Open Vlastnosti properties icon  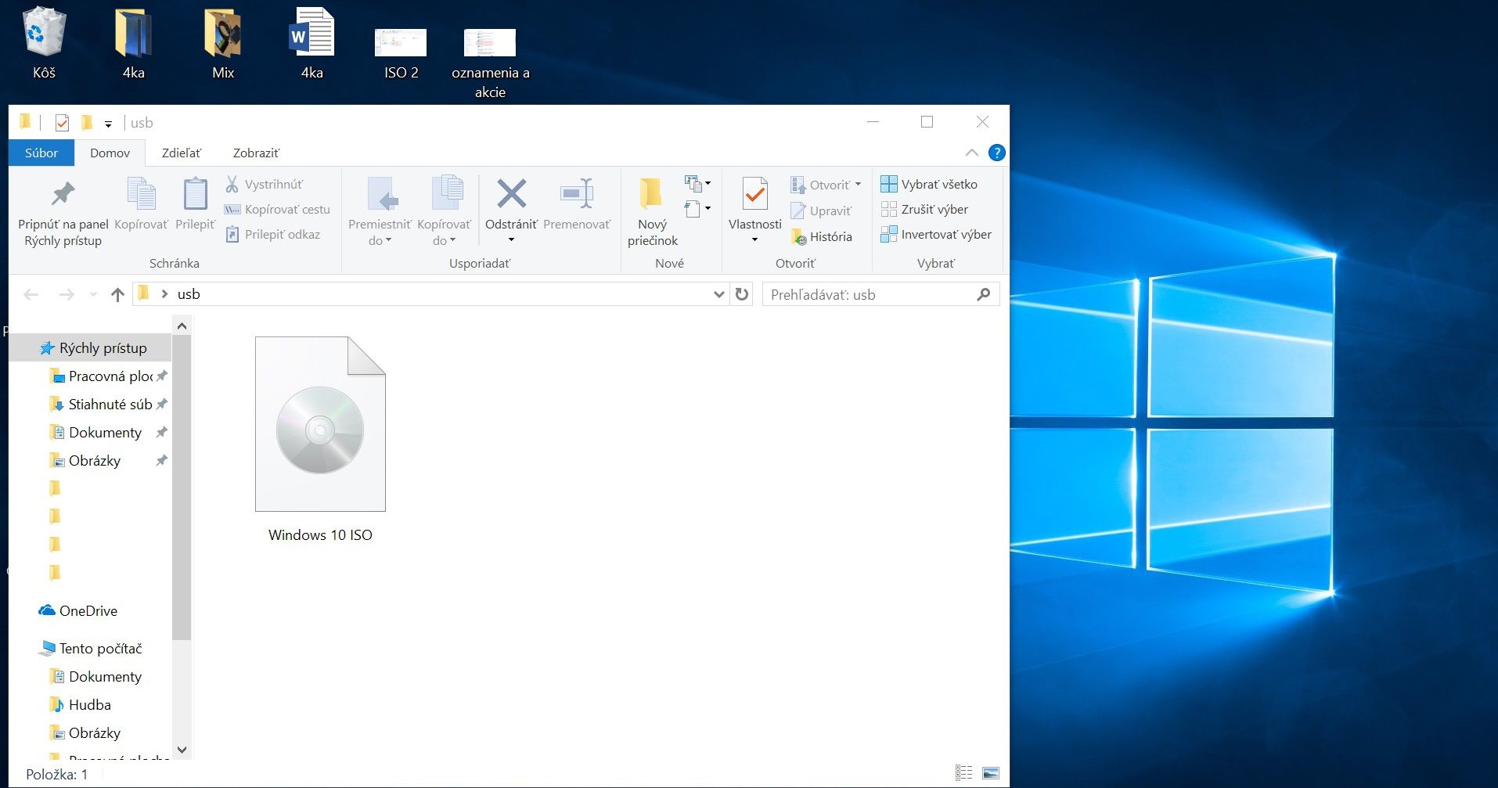(755, 194)
